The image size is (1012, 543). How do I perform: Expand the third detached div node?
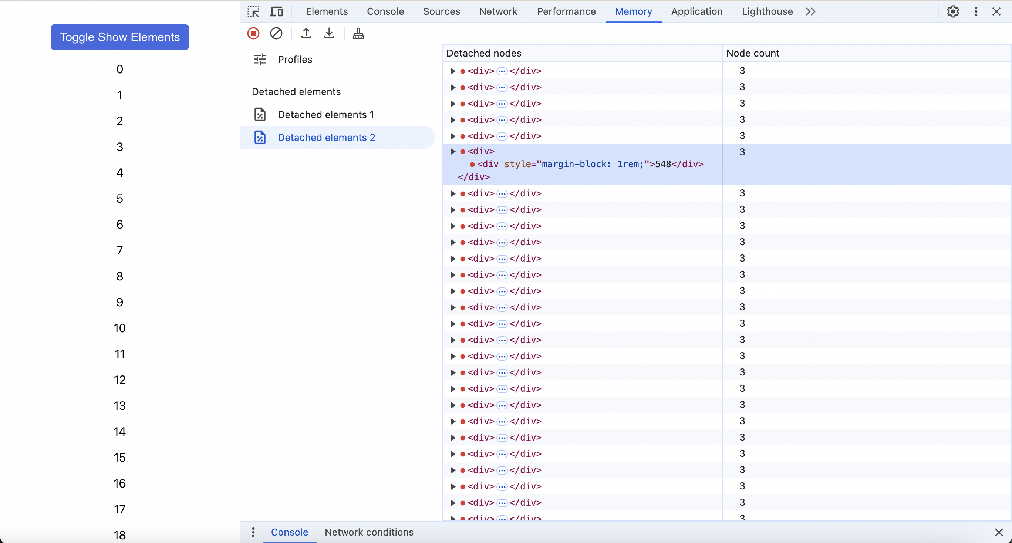[453, 104]
